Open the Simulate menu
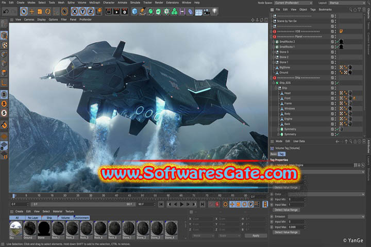371x247 pixels. [x=135, y=3]
